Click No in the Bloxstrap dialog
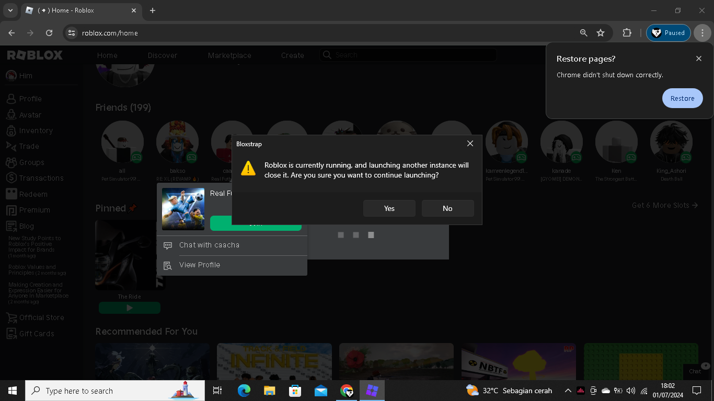714x401 pixels. click(448, 208)
